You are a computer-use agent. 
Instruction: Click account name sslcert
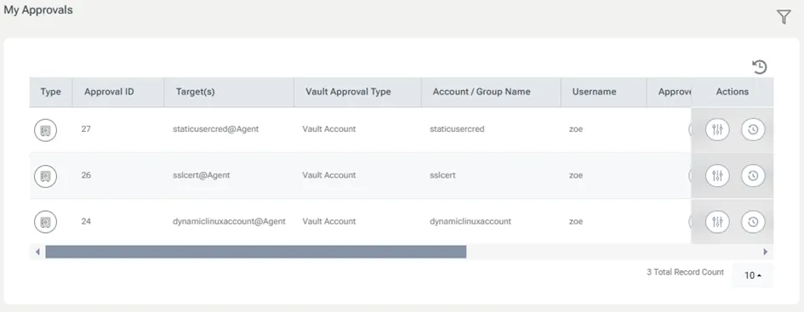pos(442,175)
